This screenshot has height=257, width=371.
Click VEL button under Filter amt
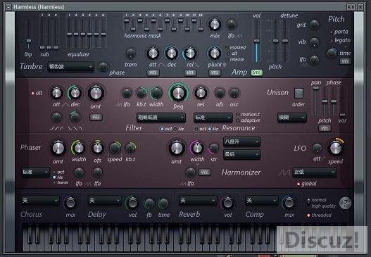pyautogui.click(x=96, y=117)
